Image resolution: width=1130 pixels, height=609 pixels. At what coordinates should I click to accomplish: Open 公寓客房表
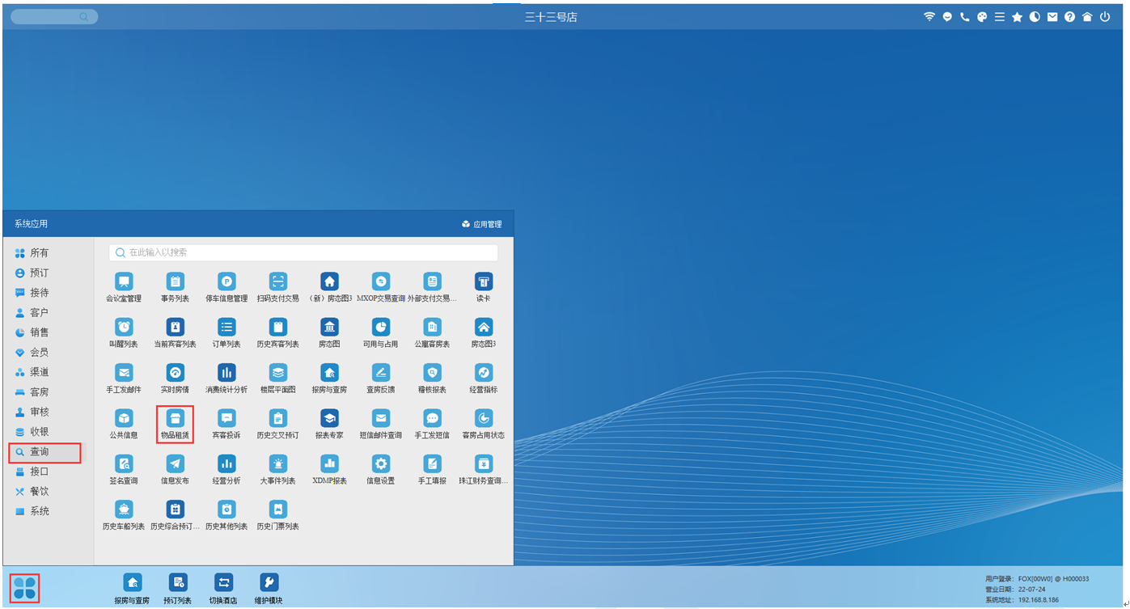[433, 328]
